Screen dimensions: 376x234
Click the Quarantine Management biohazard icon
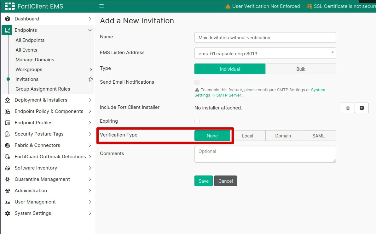tap(8, 179)
